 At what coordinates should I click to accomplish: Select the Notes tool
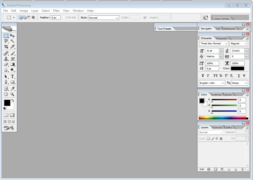(6, 89)
